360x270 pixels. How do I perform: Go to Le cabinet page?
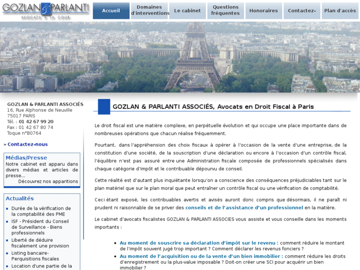(187, 10)
